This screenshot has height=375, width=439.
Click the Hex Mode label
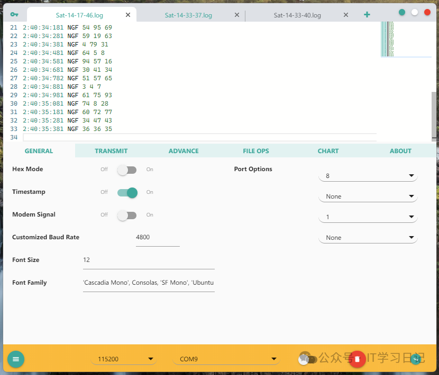tap(28, 169)
